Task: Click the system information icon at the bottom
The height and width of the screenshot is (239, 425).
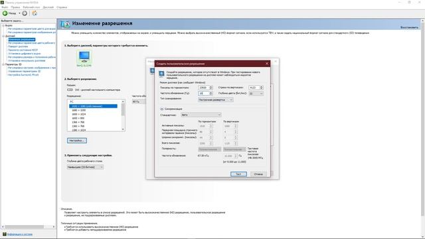Action: pos(5,234)
